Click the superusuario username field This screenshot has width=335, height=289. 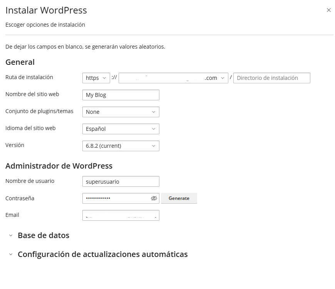[121, 181]
